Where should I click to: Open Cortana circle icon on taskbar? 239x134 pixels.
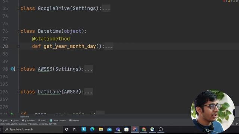[x=66, y=130]
